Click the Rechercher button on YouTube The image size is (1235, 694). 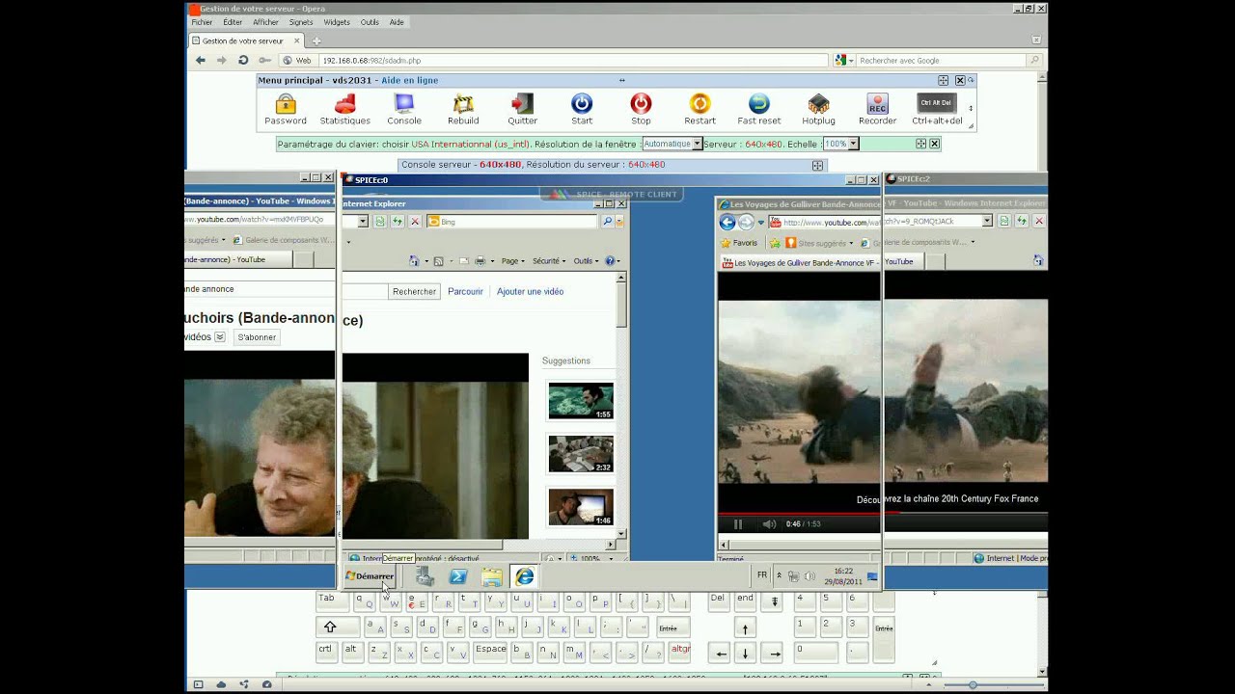pyautogui.click(x=415, y=291)
